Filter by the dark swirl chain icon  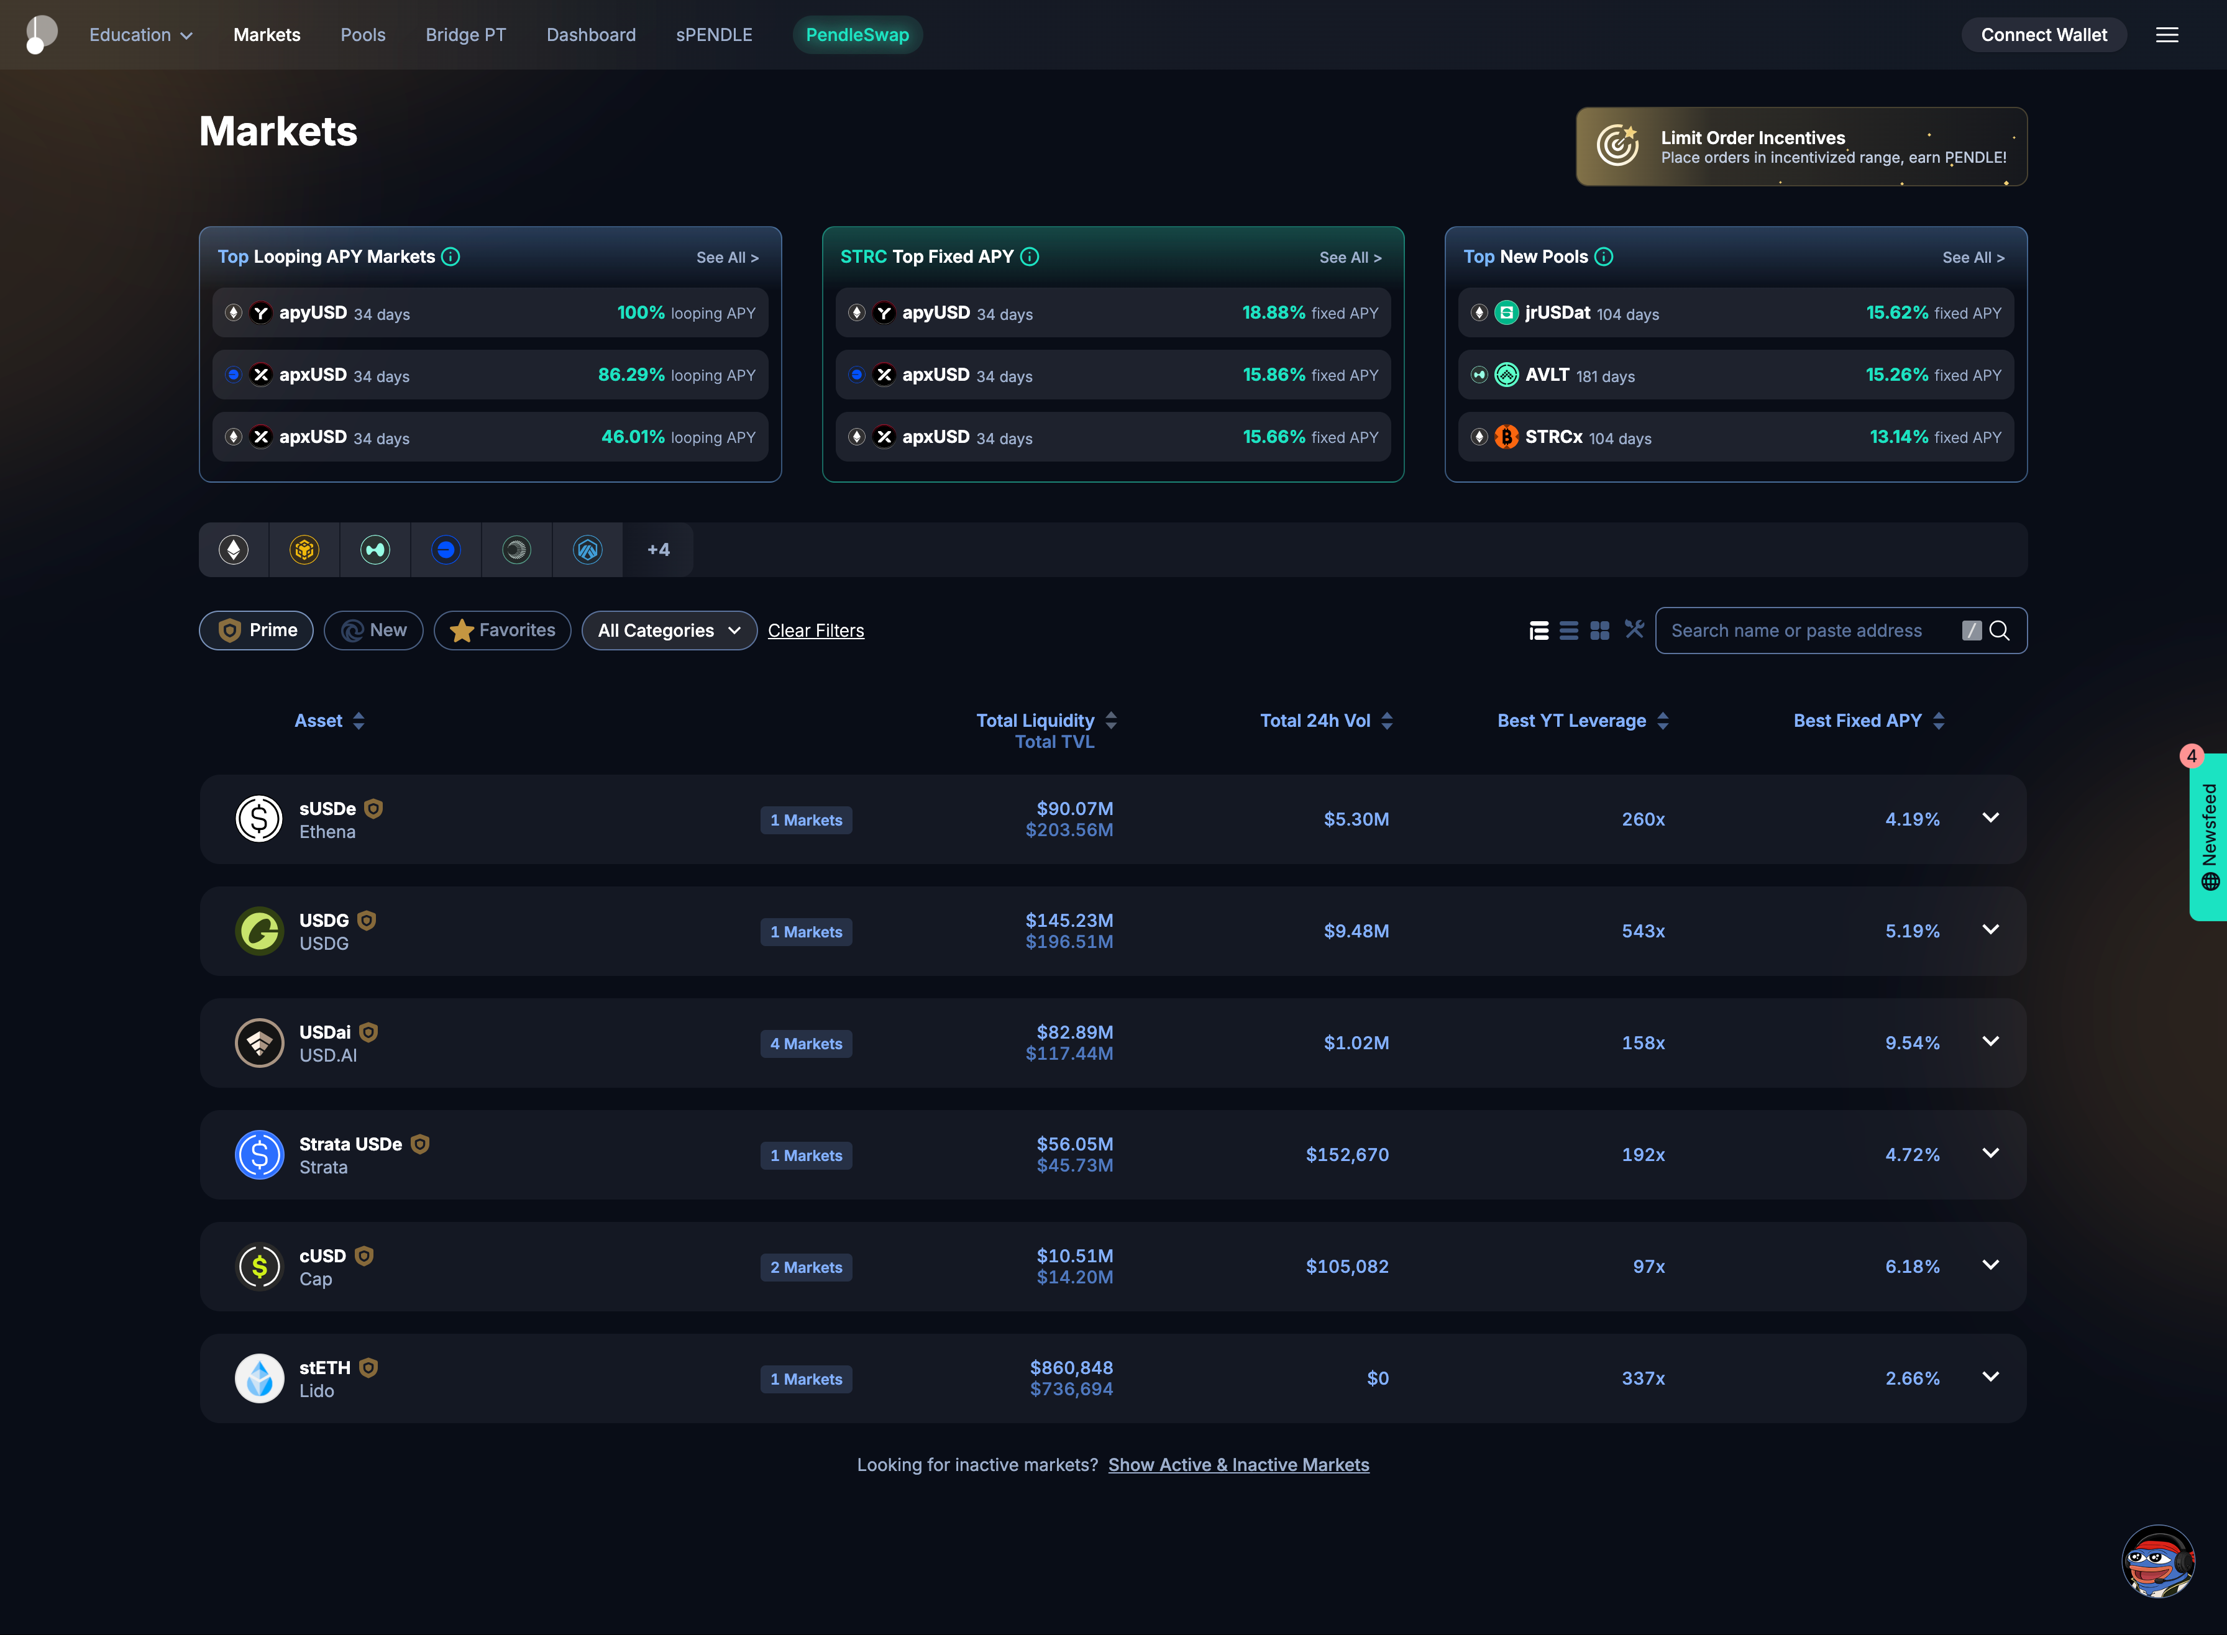coord(516,549)
